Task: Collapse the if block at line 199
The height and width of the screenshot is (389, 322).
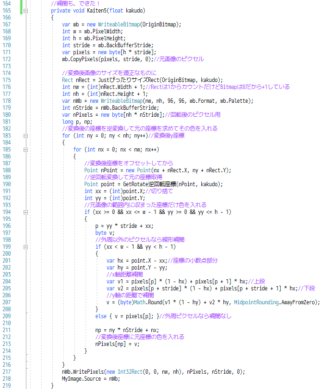Action: [x=25, y=247]
